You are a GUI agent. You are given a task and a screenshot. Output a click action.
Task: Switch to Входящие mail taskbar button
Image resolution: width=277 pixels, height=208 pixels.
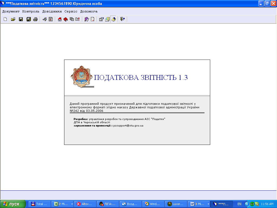click(131, 204)
